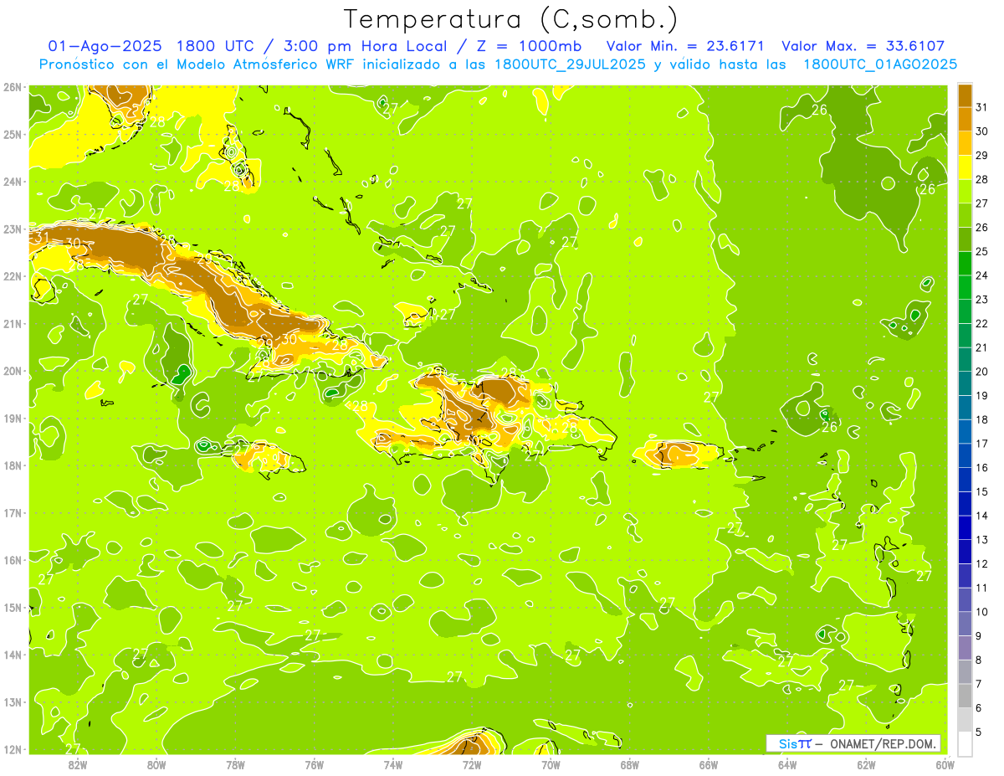Click the color legend number "15"

[981, 492]
